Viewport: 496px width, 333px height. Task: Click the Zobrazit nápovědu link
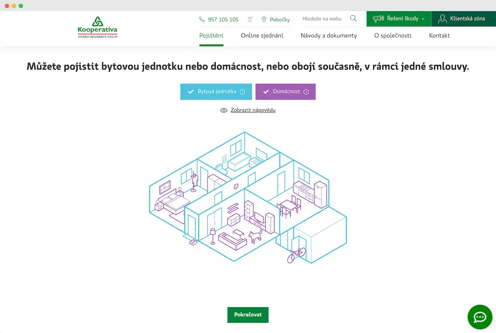pyautogui.click(x=253, y=110)
